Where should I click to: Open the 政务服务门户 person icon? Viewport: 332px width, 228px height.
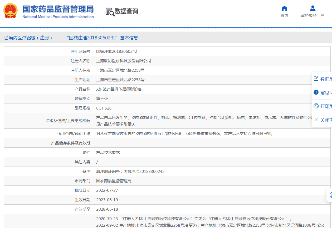[x=313, y=8]
